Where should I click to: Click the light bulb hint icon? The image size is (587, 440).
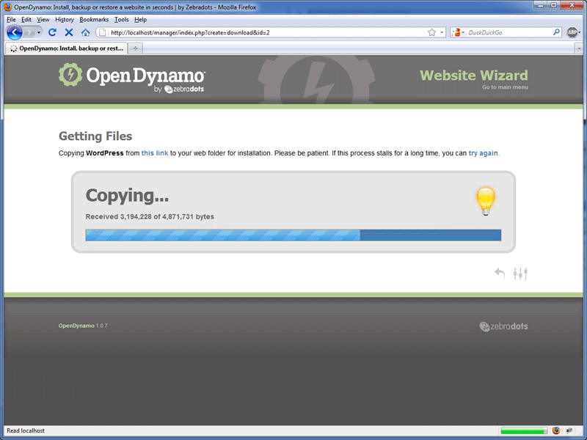point(485,199)
